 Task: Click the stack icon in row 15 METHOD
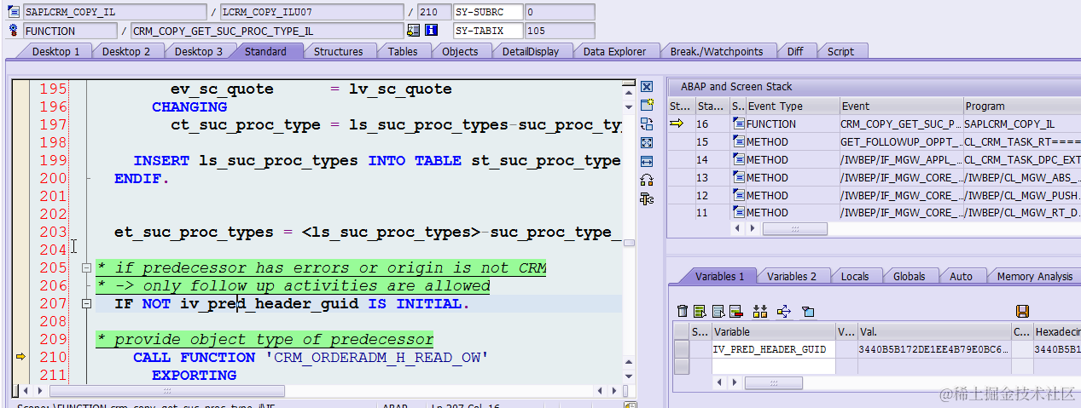(738, 142)
